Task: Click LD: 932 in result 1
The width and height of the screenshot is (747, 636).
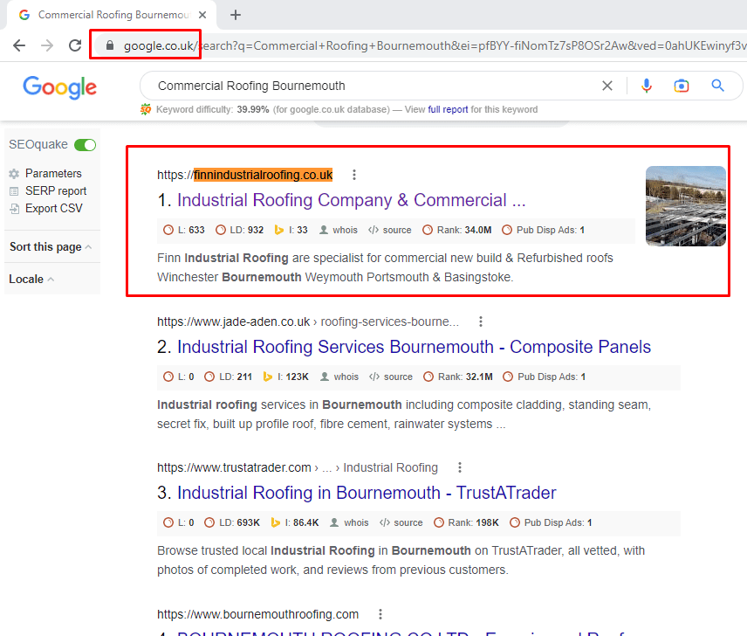Action: tap(239, 231)
